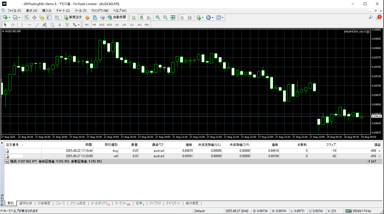Viewport: 384px width, 214px height.
Task: Toggle the 自動売買 auto trading button
Action: (117, 17)
